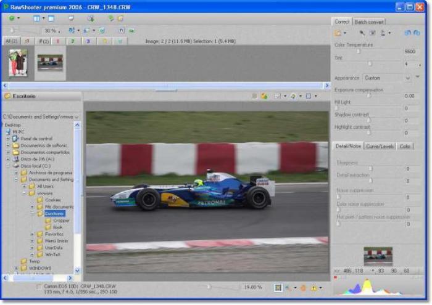Adjust the Color Temperature slider

click(359, 51)
